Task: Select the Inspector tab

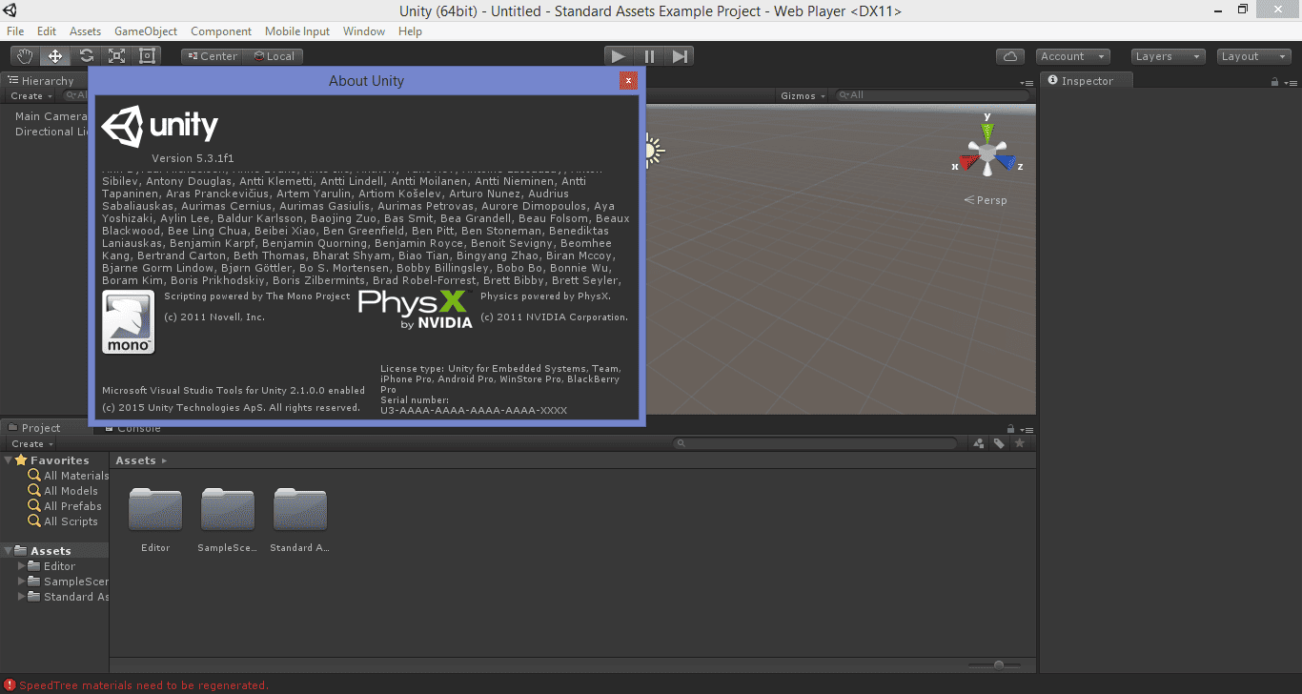Action: [x=1087, y=81]
